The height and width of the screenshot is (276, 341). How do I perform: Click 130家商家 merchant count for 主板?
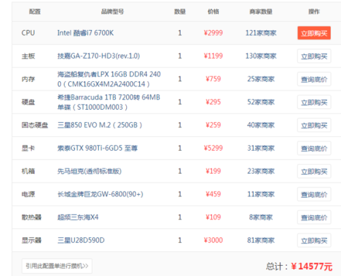(261, 56)
